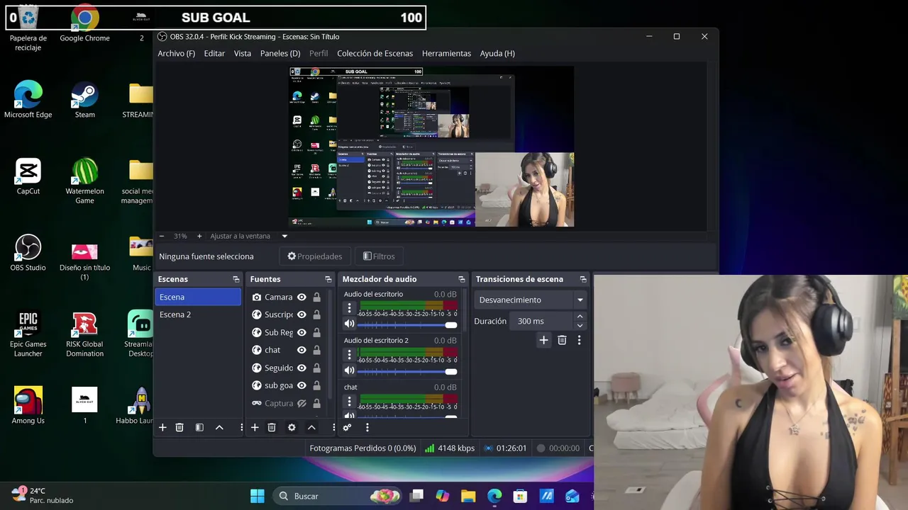Open OBS Studio desktop shortcut
Image resolution: width=908 pixels, height=510 pixels.
pos(28,253)
